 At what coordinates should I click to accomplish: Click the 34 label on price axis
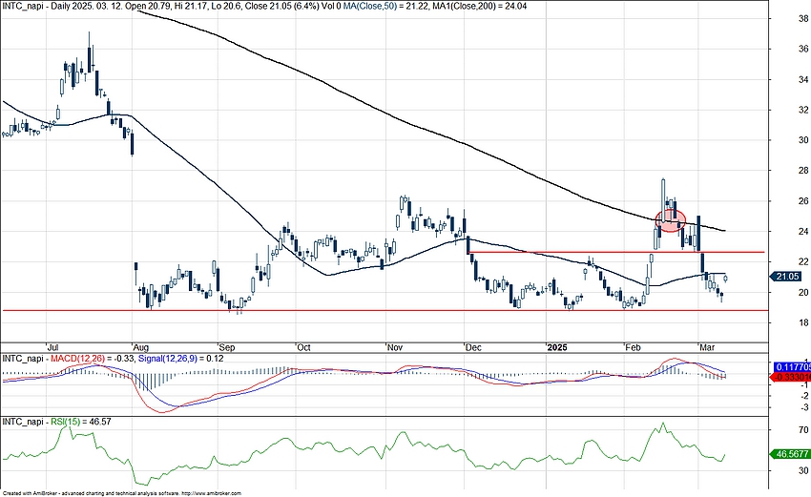(x=803, y=79)
